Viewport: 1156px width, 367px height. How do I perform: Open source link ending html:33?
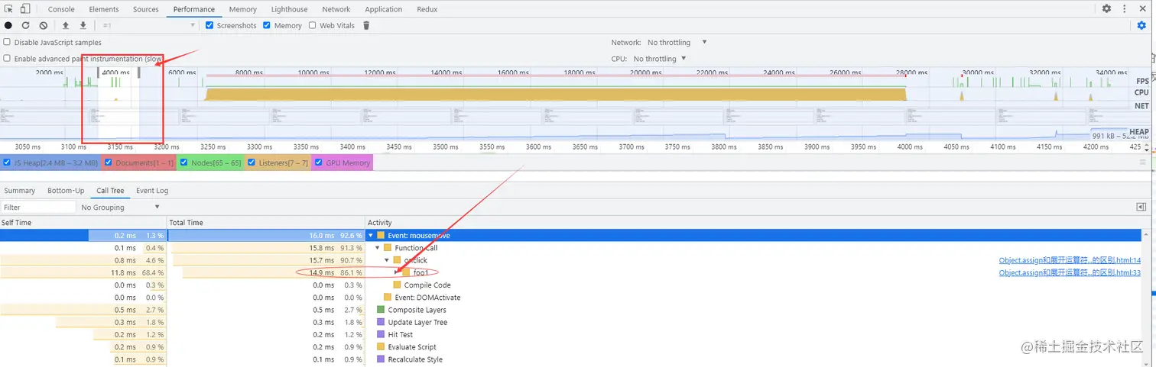(1070, 272)
